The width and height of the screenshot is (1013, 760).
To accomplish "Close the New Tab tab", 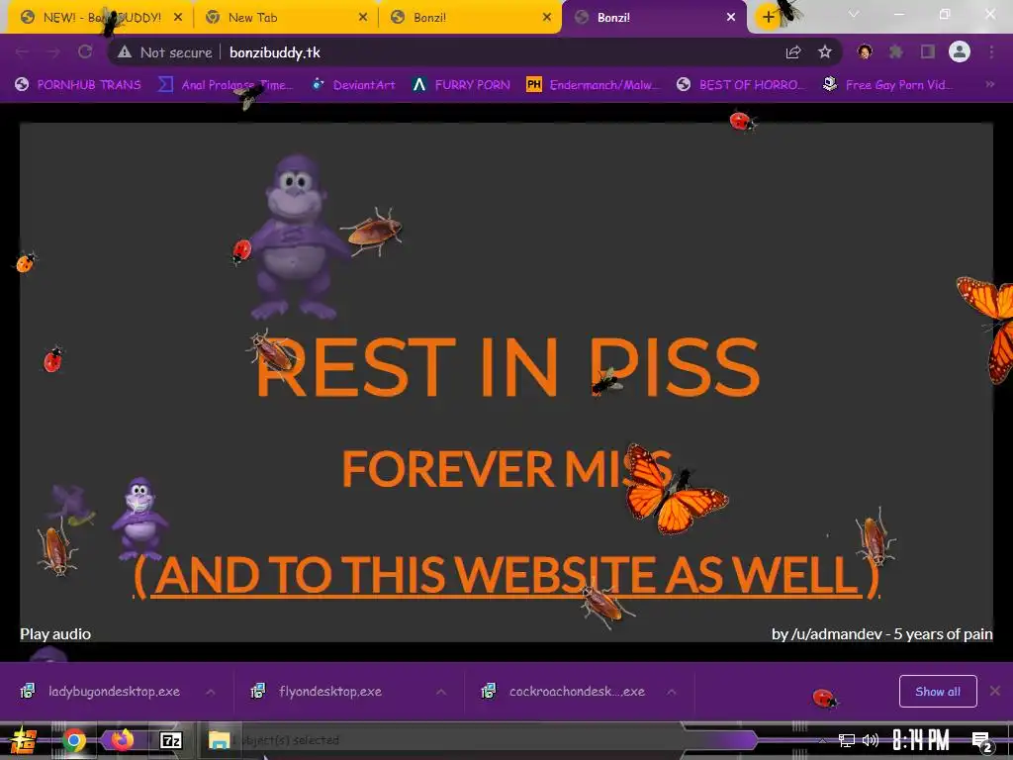I will point(362,18).
